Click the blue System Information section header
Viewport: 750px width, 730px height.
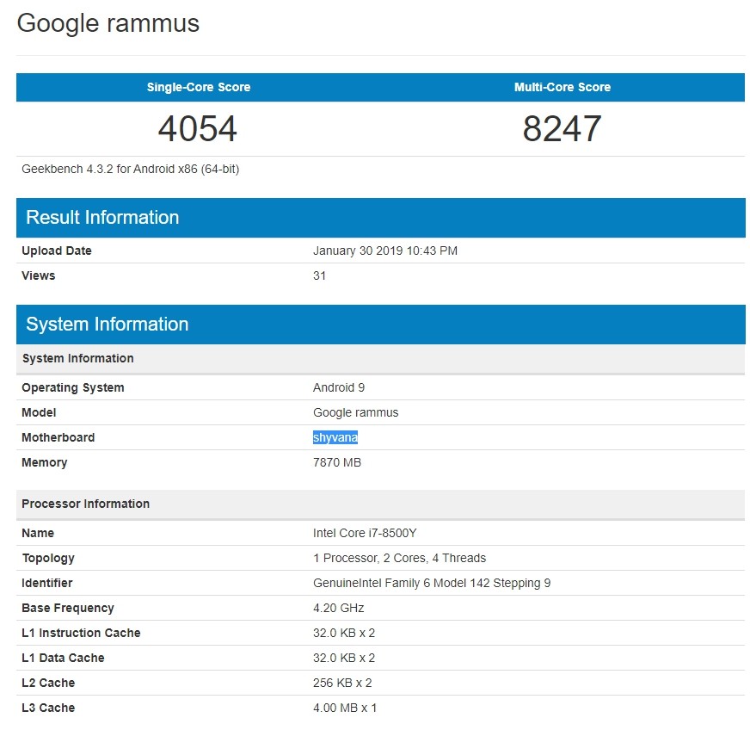pos(107,325)
